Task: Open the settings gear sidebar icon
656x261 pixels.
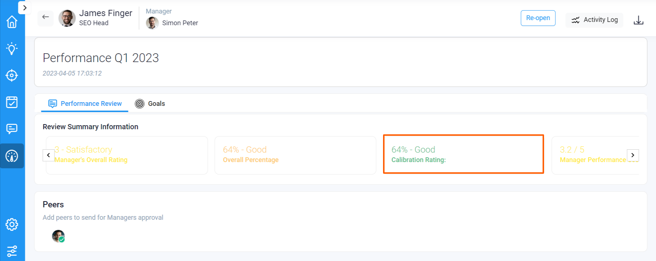Action: pos(12,224)
